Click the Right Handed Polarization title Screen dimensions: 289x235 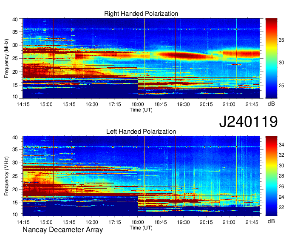pyautogui.click(x=141, y=14)
